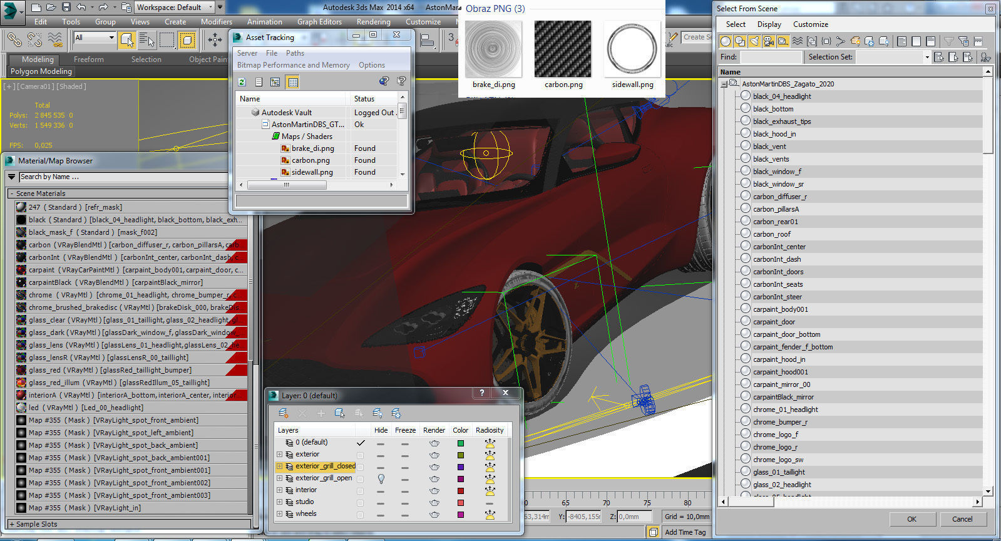Image resolution: width=1001 pixels, height=541 pixels.
Task: Open Paths menu in Asset Tracking
Action: point(295,53)
